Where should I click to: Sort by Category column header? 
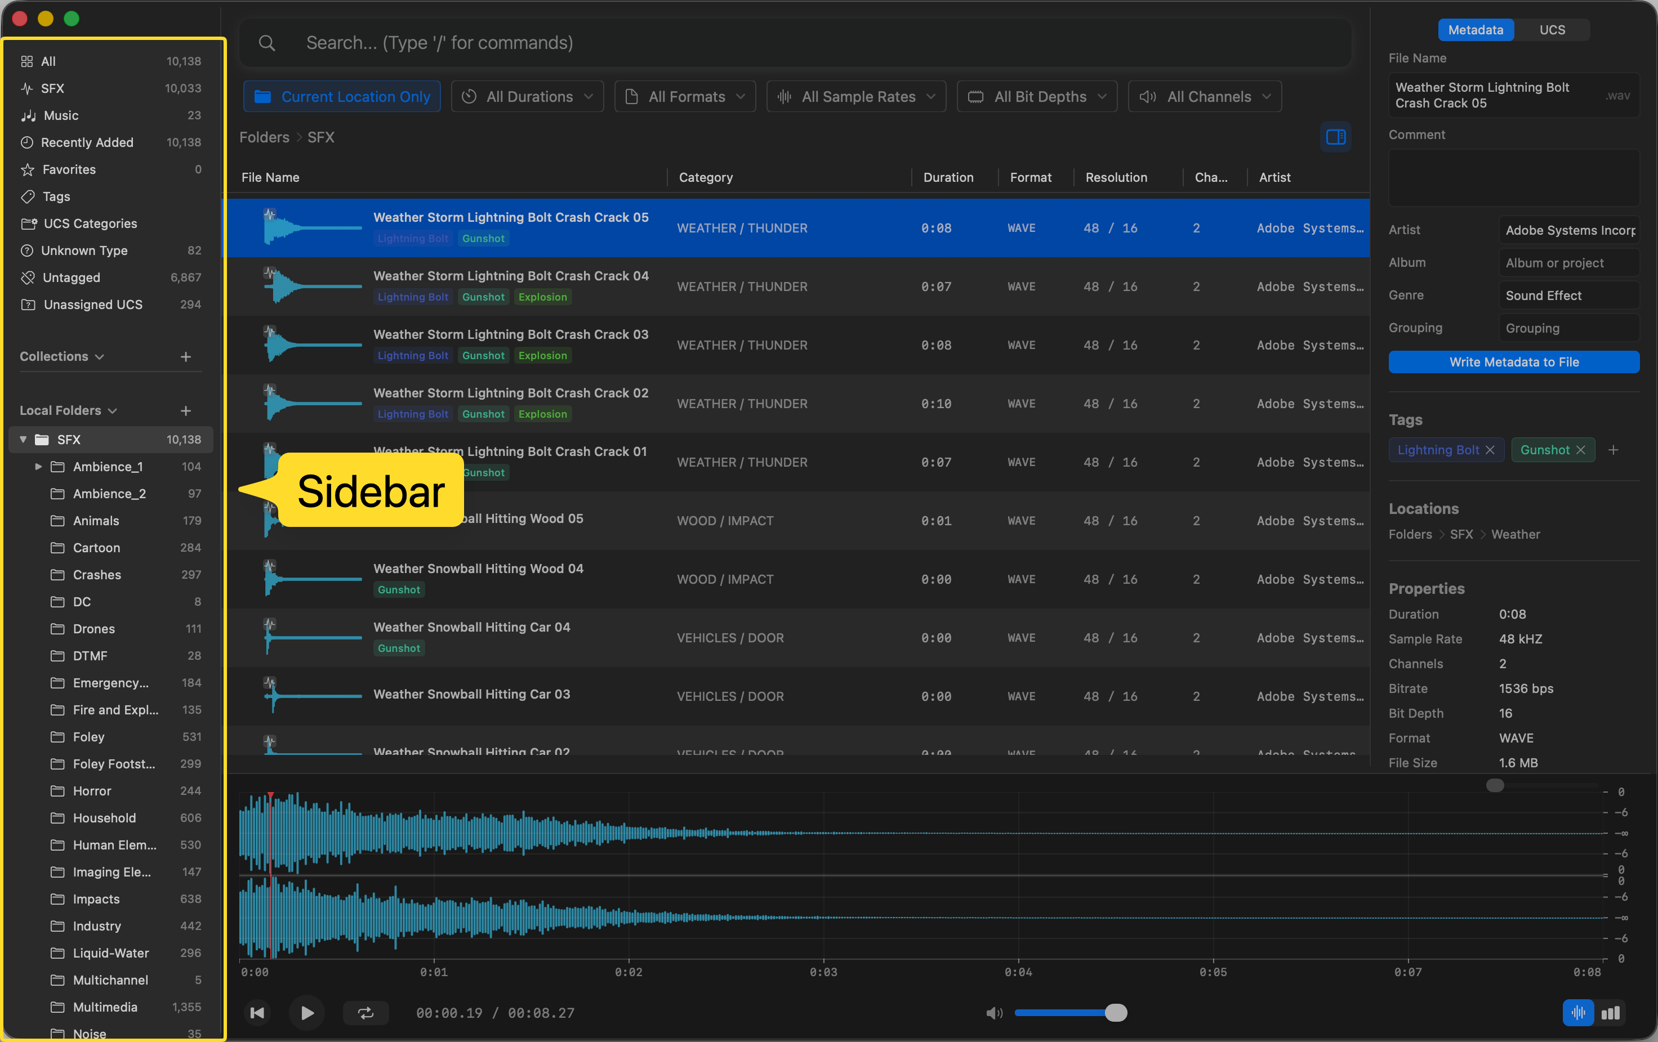706,177
